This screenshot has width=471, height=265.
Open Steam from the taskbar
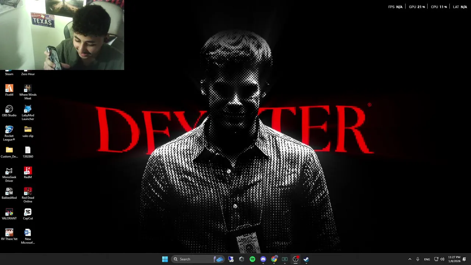[x=306, y=259]
